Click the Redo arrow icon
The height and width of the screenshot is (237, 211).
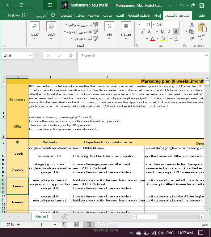coord(193,6)
